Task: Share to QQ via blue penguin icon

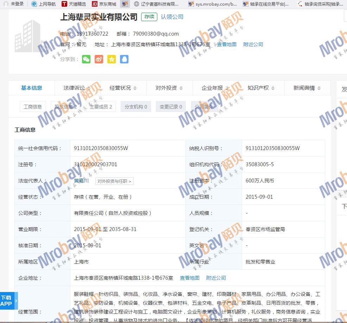Action: (124, 59)
